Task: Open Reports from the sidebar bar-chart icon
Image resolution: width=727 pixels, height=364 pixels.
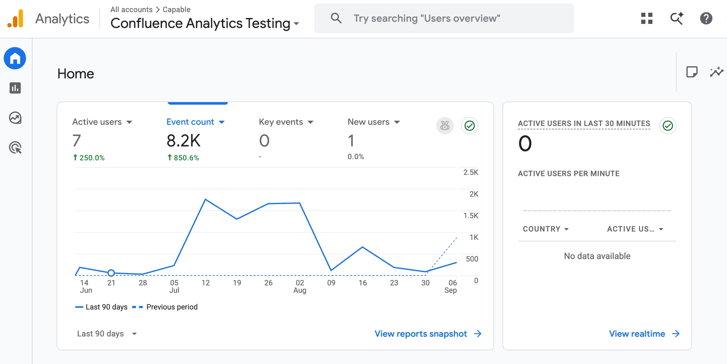Action: 15,88
